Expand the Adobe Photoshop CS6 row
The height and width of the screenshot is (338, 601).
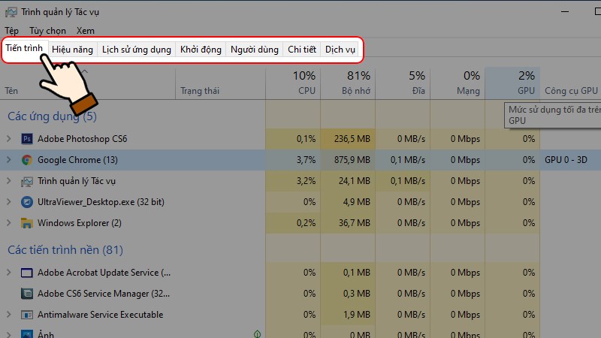point(9,139)
